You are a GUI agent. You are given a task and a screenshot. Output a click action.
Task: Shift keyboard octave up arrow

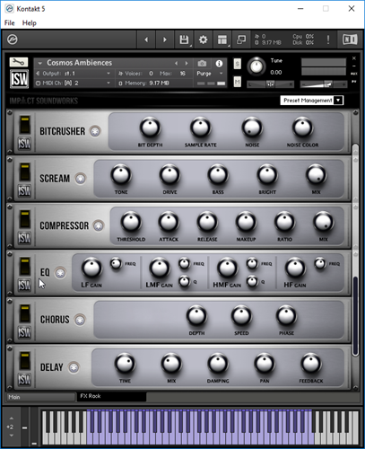point(12,418)
